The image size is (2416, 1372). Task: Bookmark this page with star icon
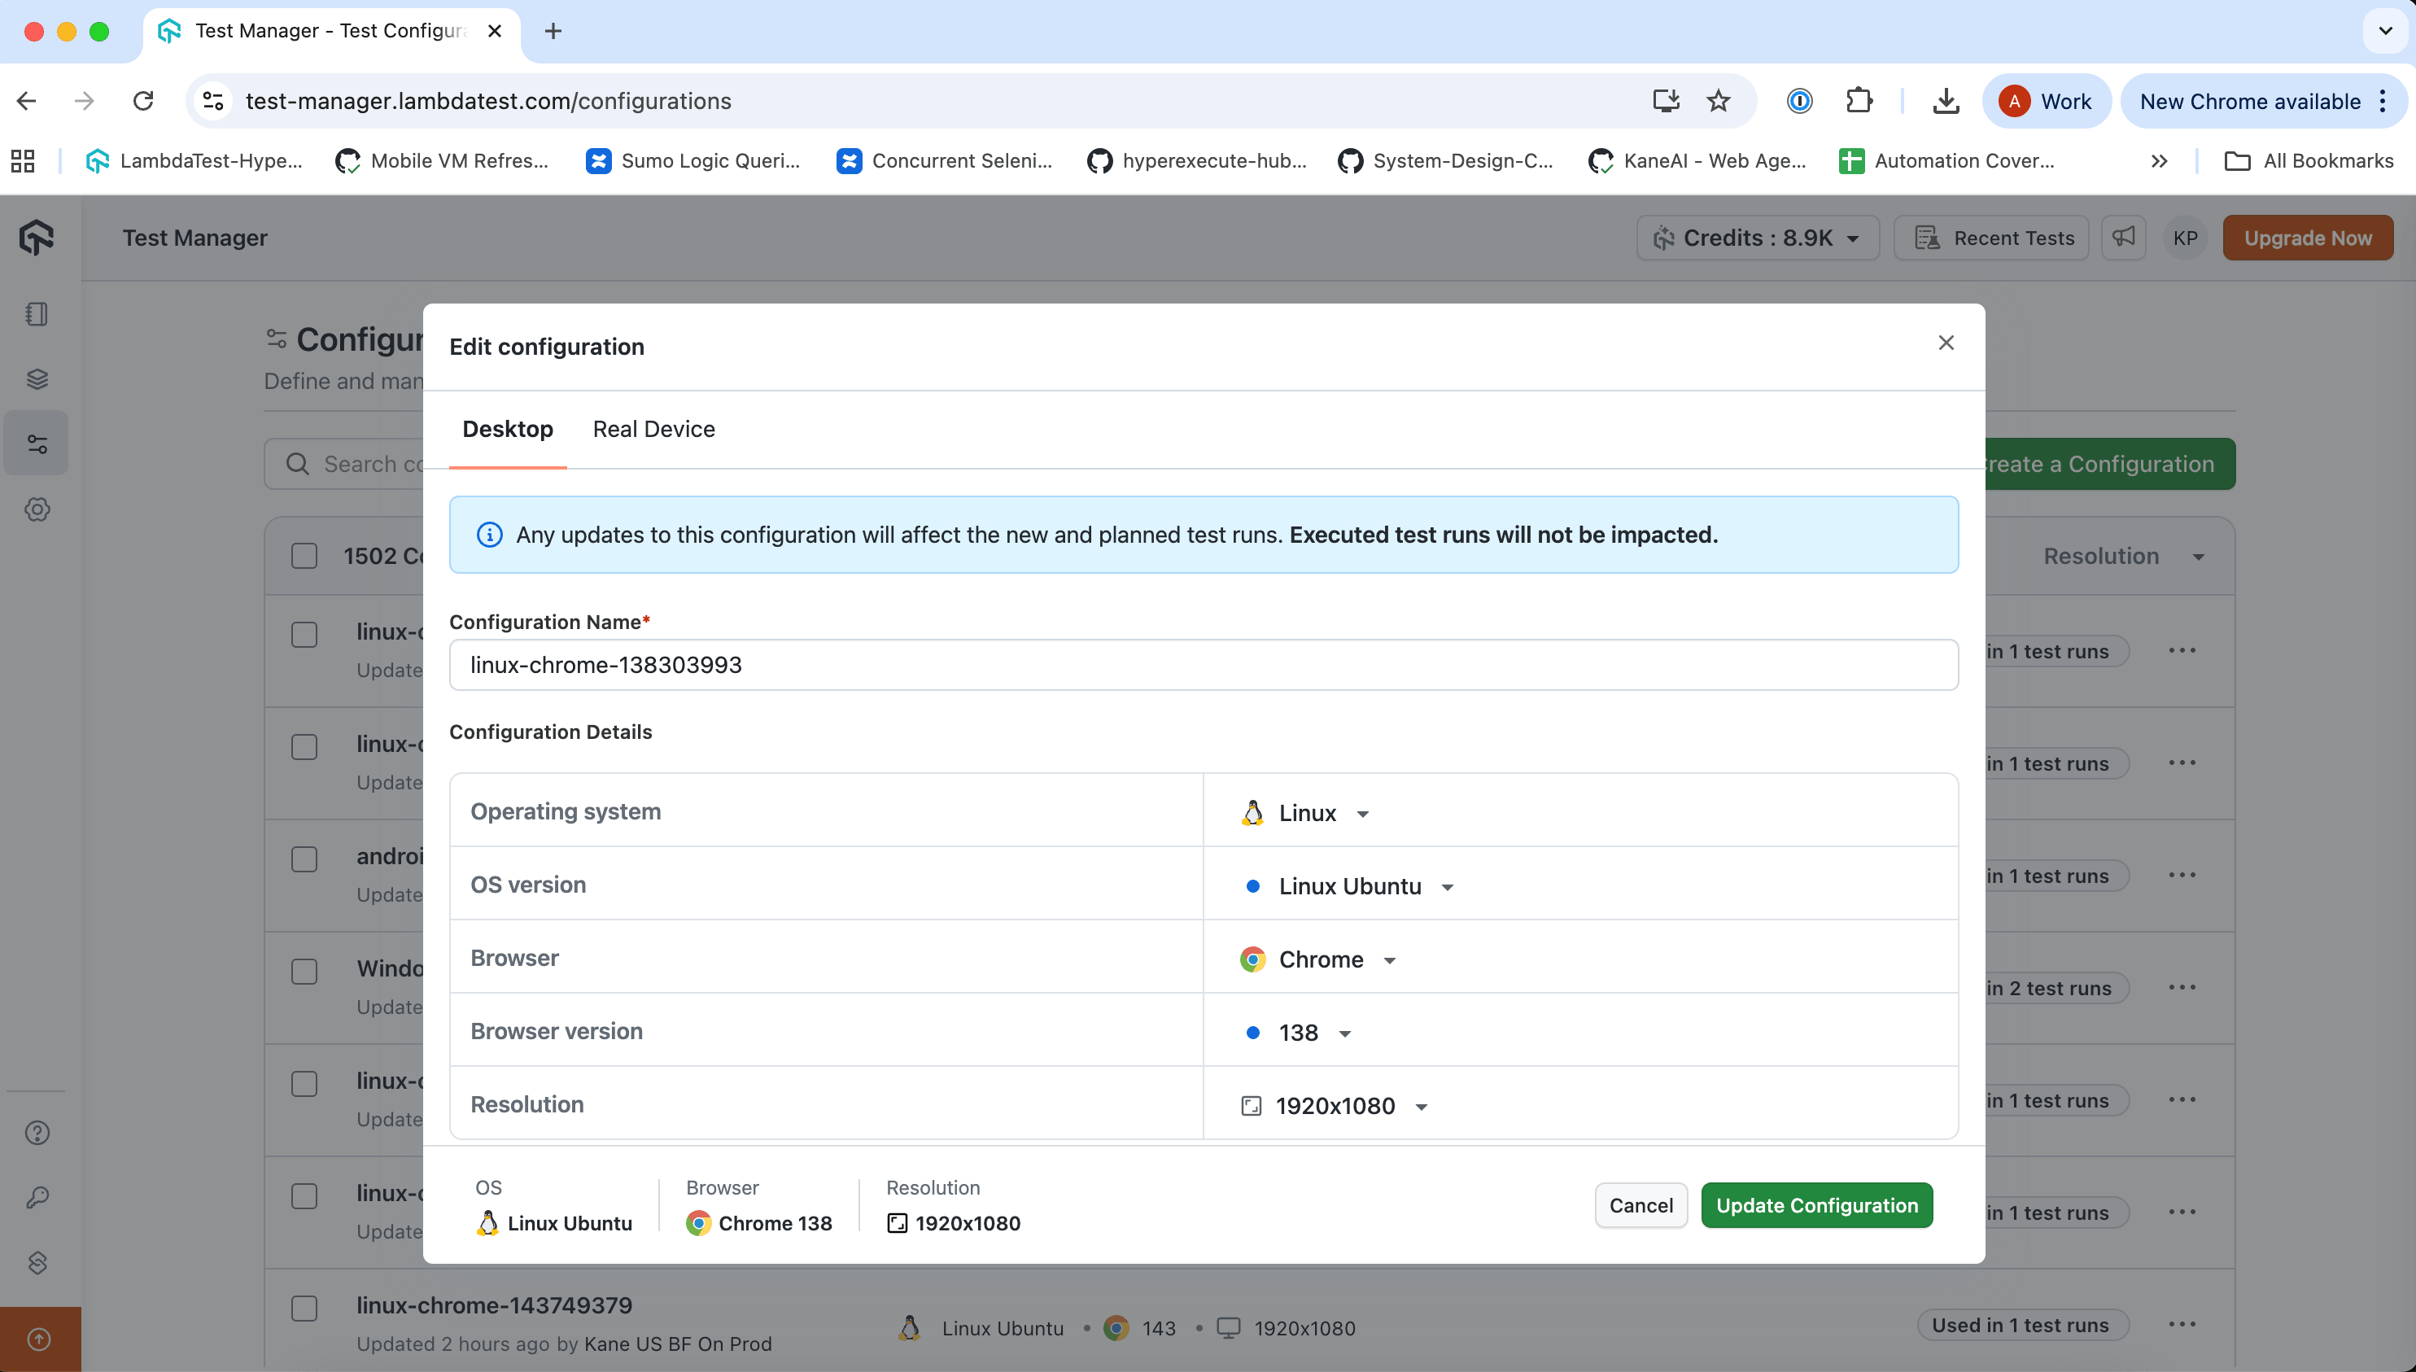(1718, 101)
